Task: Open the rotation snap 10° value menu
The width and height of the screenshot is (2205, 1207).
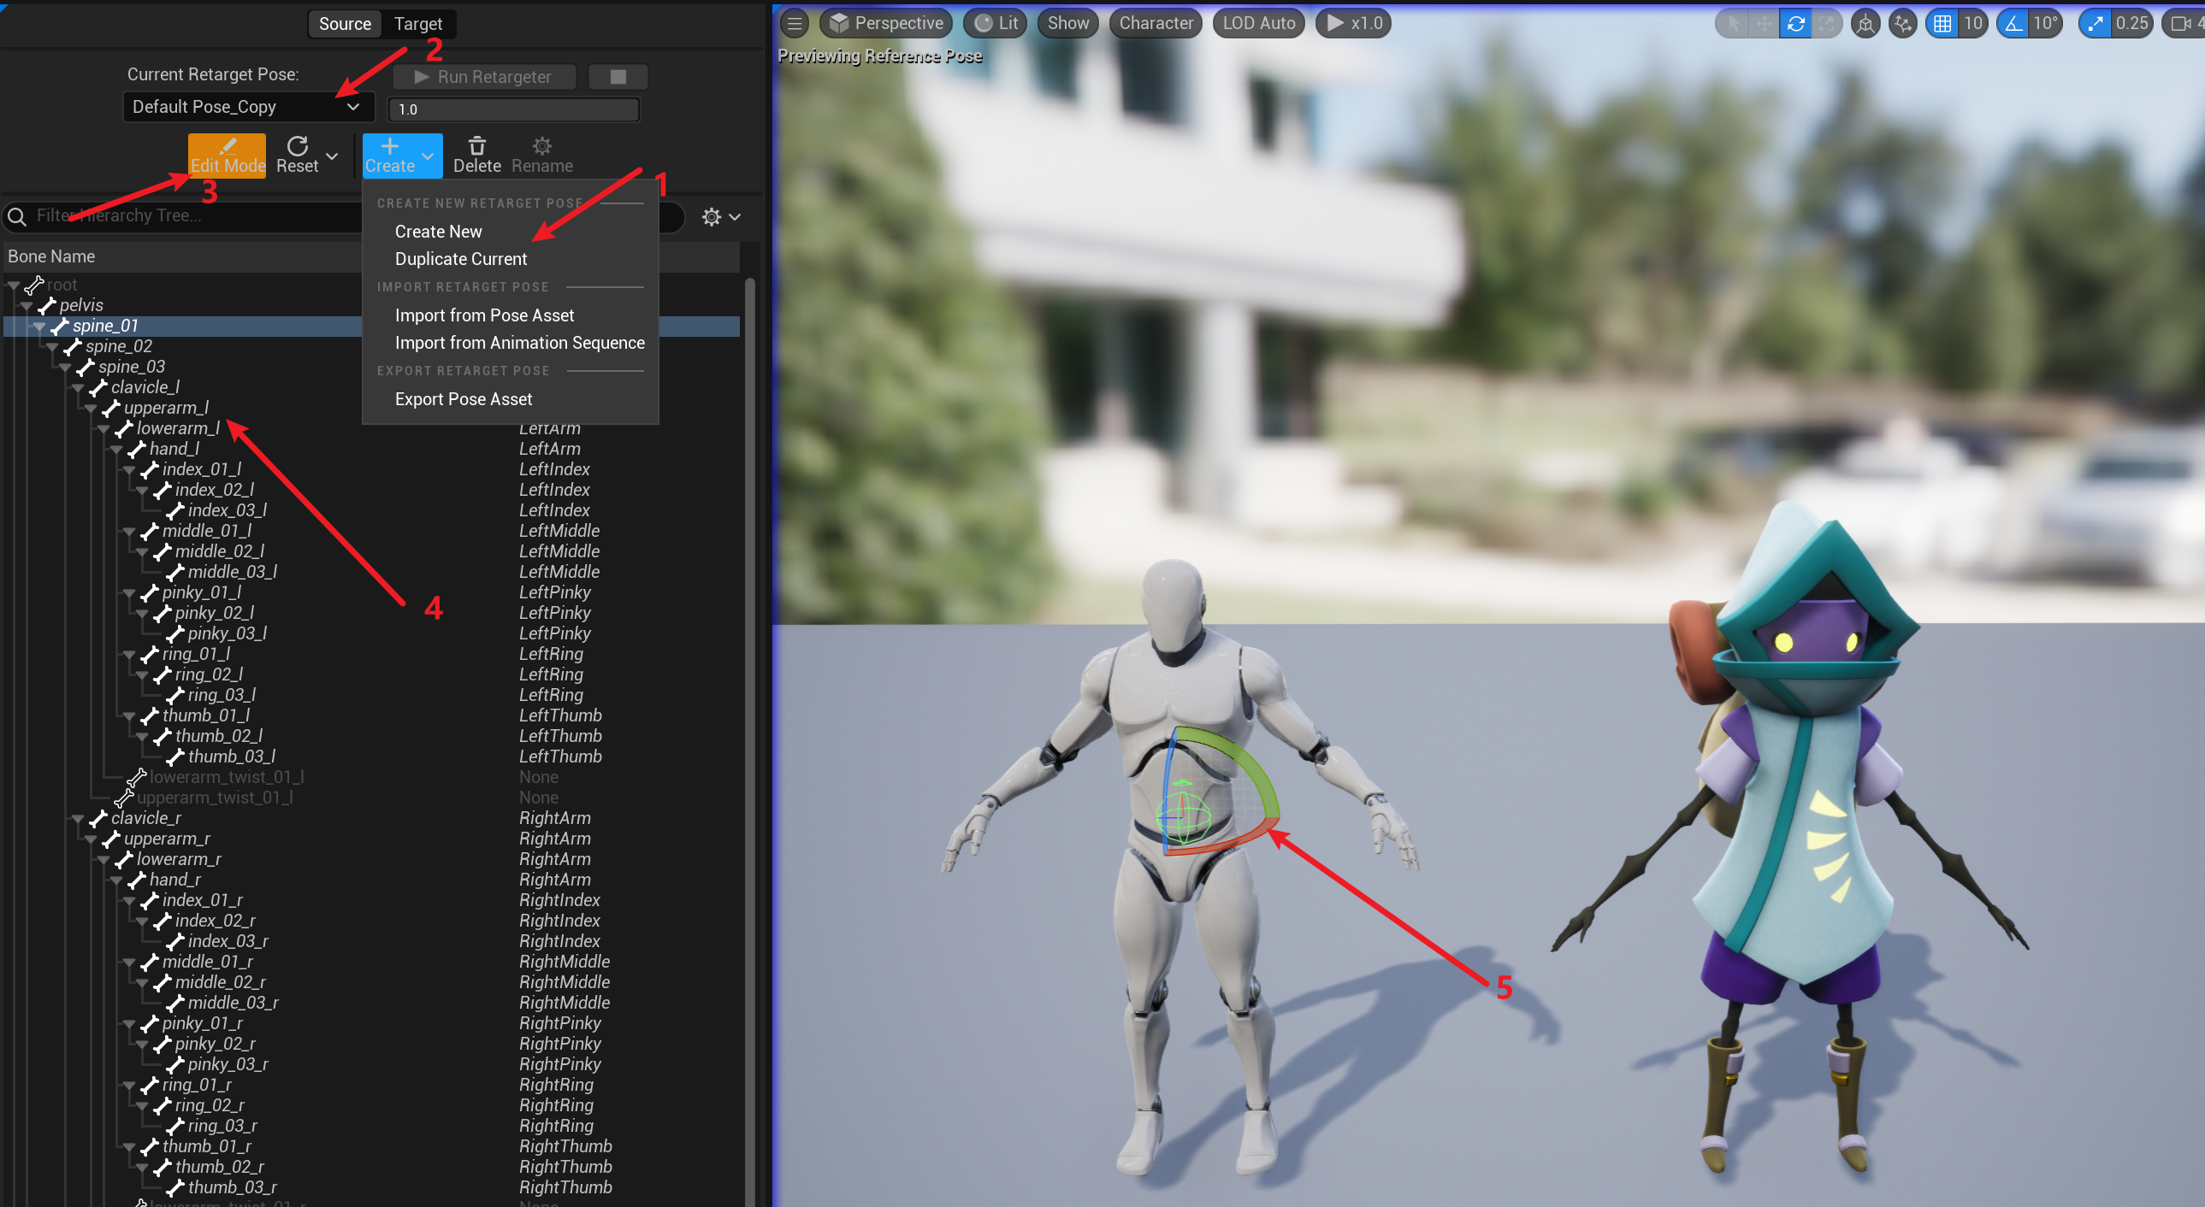Action: (2045, 24)
